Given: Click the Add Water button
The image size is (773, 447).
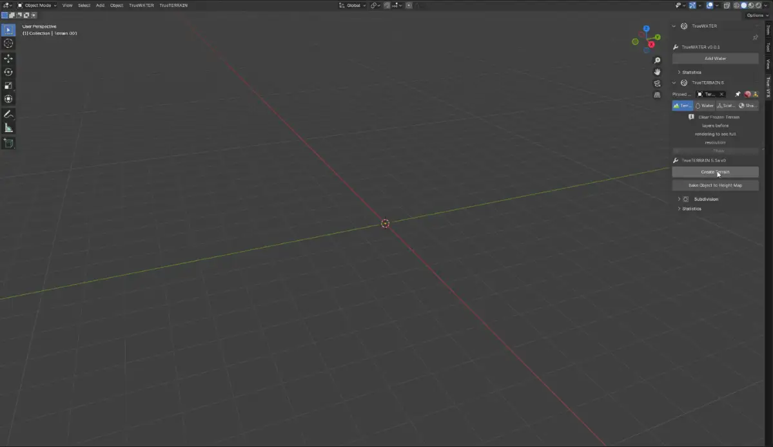Looking at the screenshot, I should 715,59.
